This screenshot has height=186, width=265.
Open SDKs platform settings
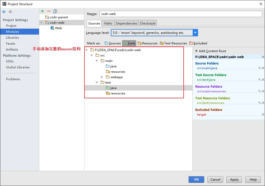coord(10,61)
